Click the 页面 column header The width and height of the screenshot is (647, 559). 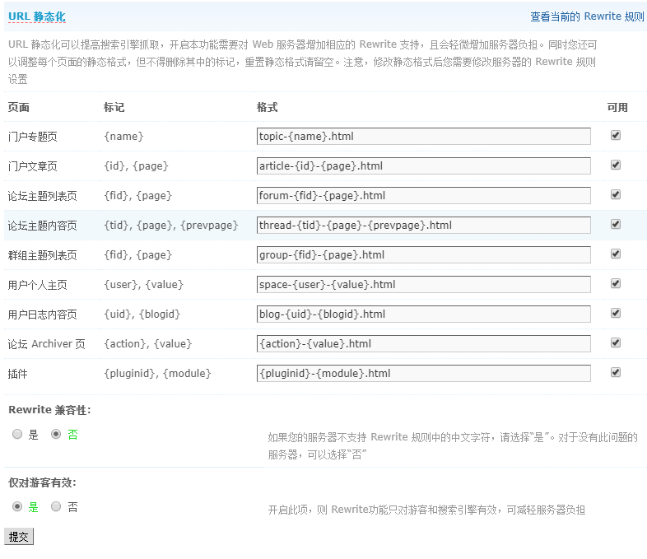pos(19,107)
